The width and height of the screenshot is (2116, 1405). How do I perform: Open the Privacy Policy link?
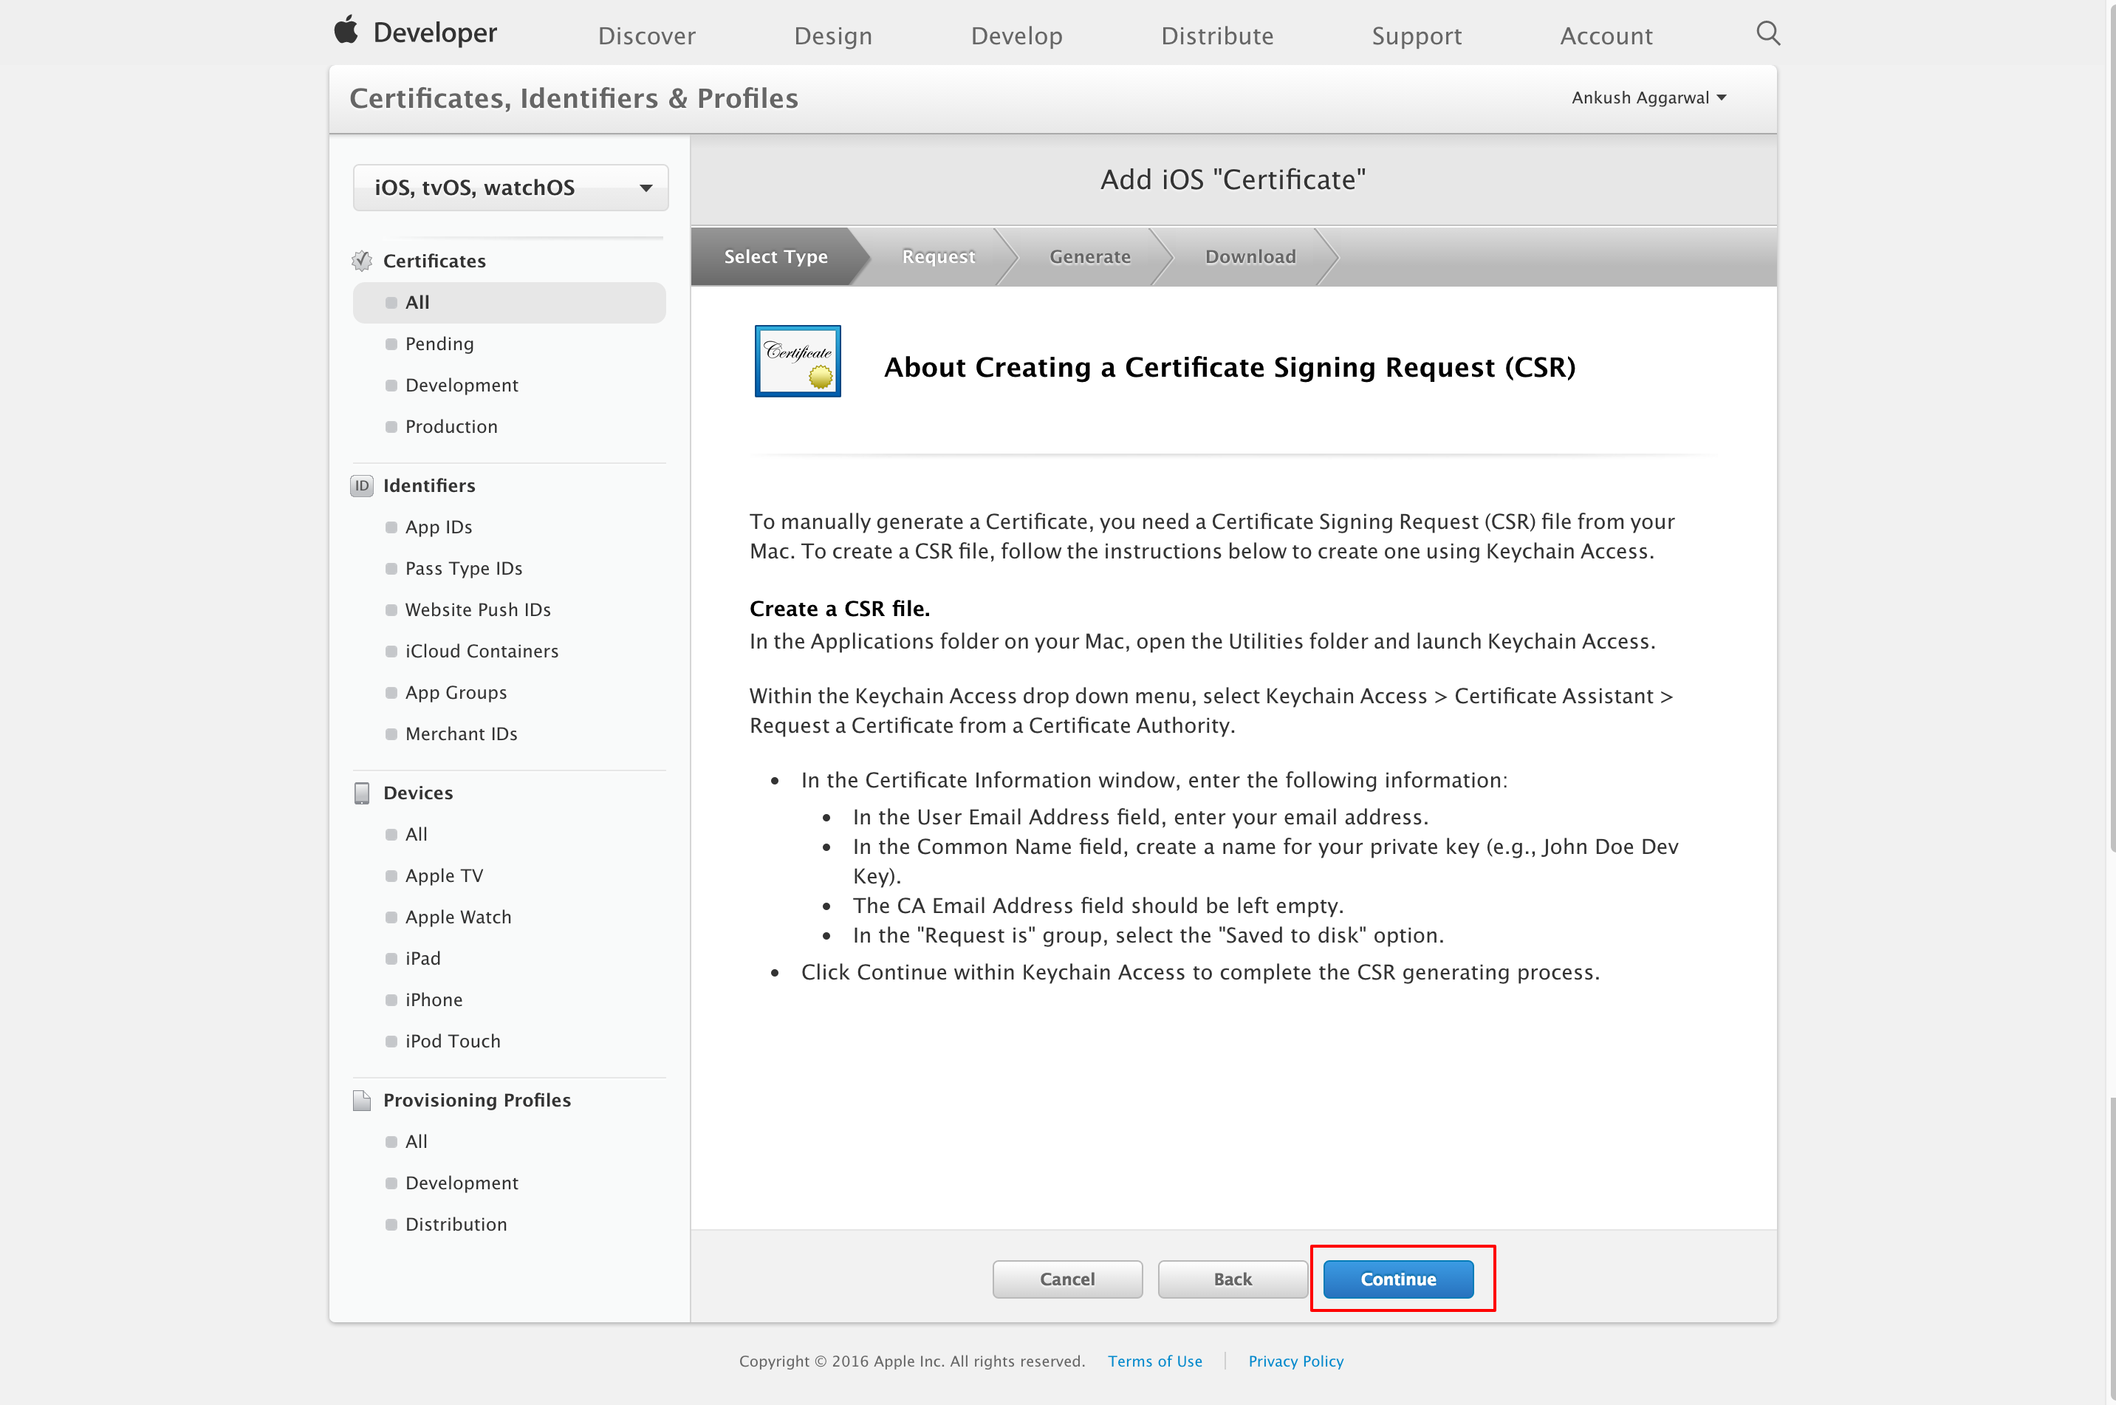click(x=1295, y=1361)
